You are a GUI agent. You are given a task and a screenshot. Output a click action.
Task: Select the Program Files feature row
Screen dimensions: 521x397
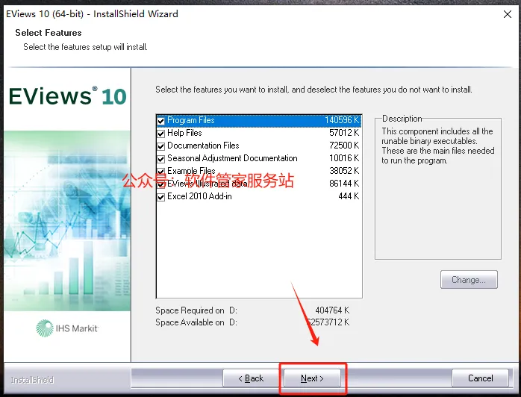[x=259, y=121]
